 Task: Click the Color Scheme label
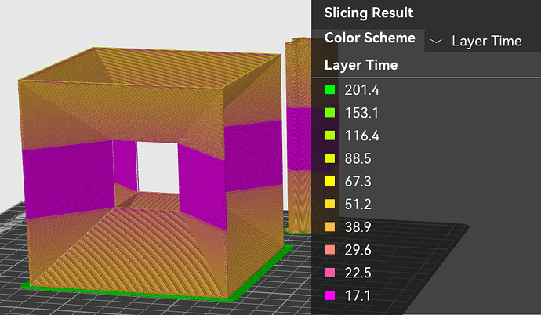click(370, 38)
